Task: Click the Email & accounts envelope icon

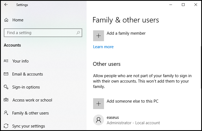Action: pyautogui.click(x=6, y=74)
